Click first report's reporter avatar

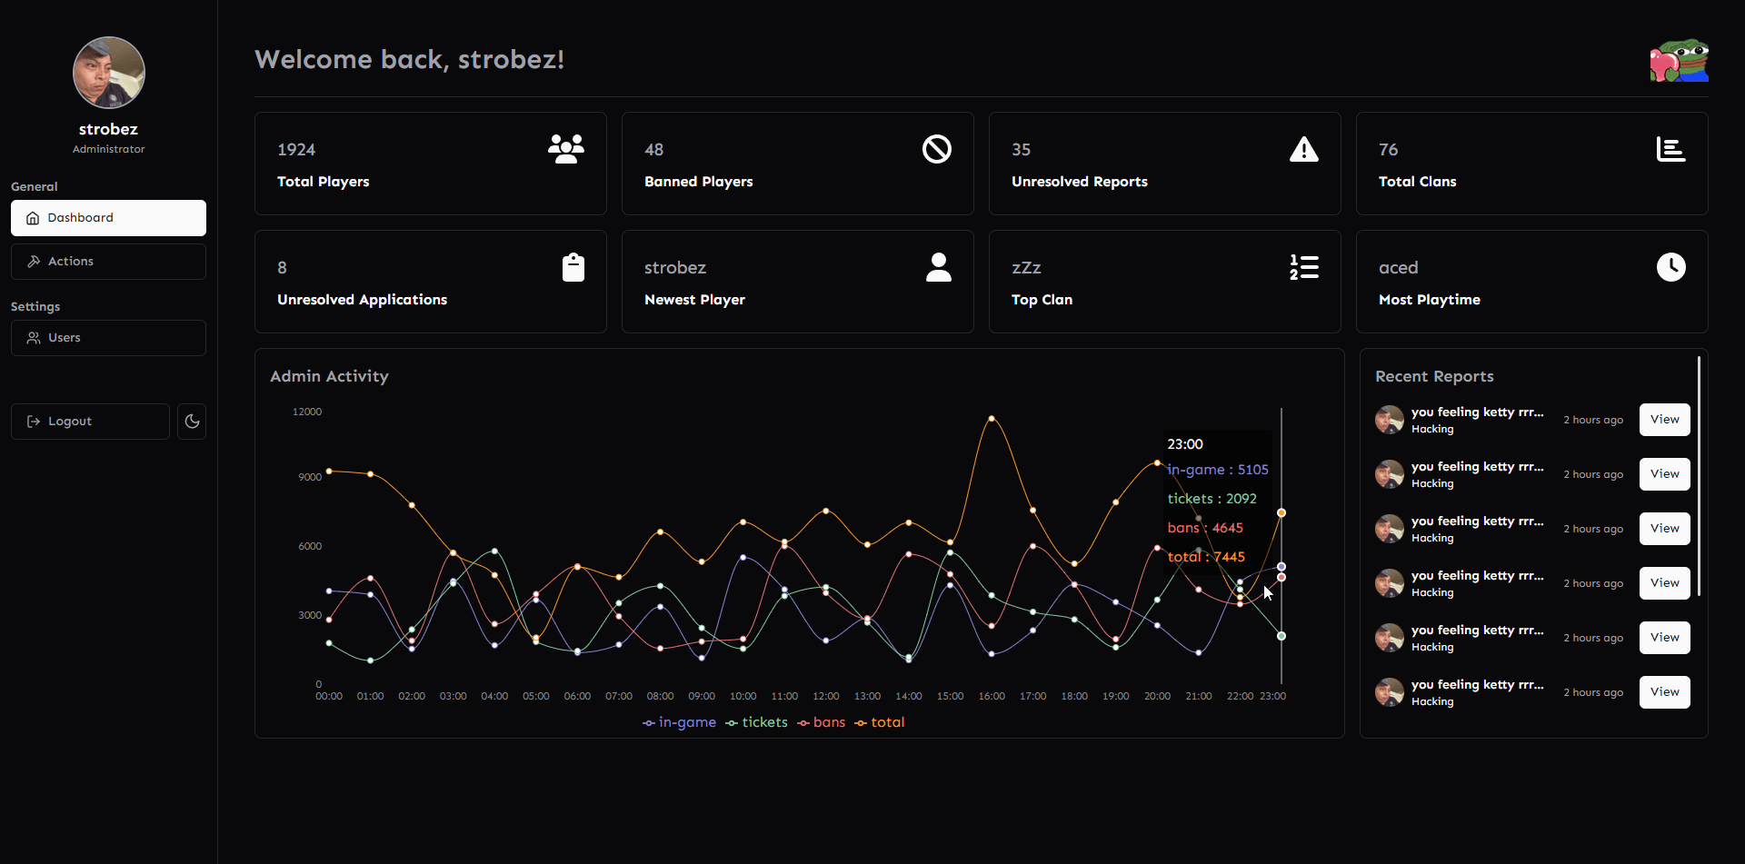click(x=1390, y=420)
